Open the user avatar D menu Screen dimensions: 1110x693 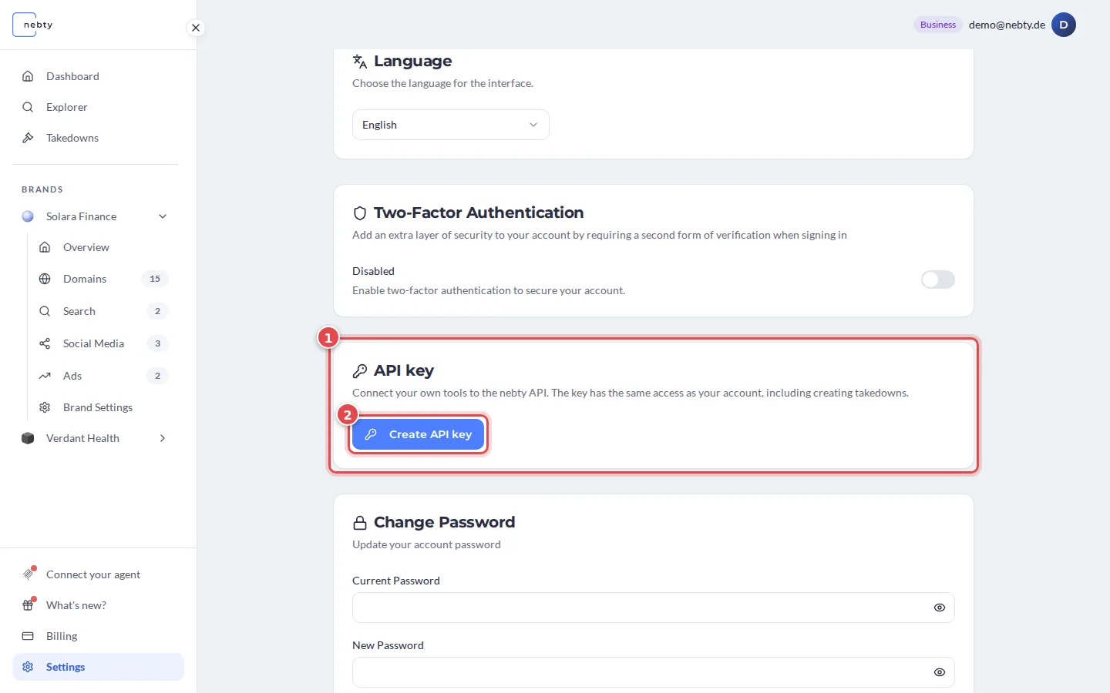pyautogui.click(x=1064, y=25)
